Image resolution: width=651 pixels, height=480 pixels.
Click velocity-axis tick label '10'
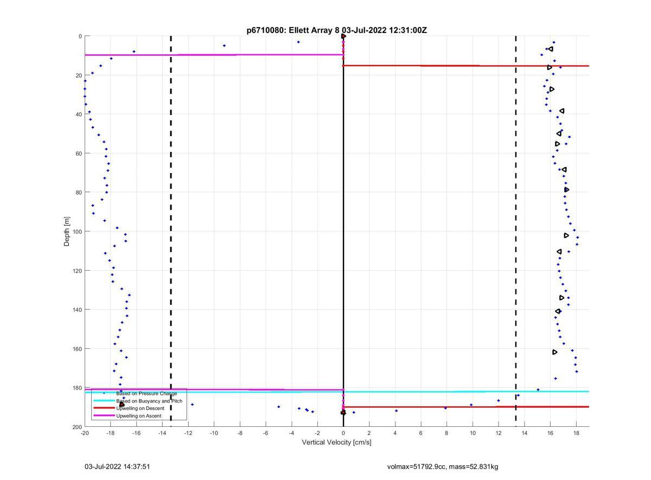(473, 433)
